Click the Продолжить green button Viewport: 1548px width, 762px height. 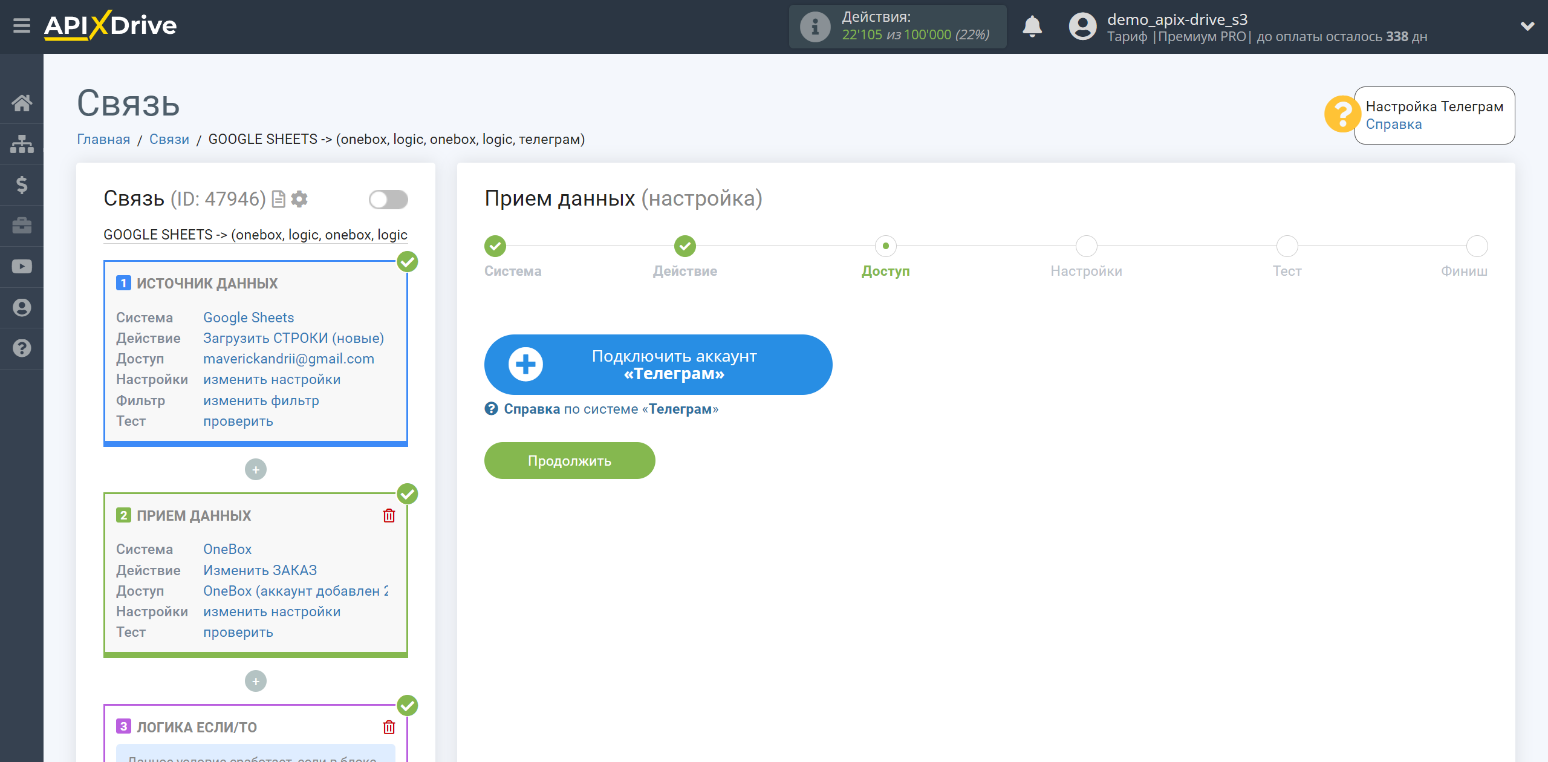point(571,460)
